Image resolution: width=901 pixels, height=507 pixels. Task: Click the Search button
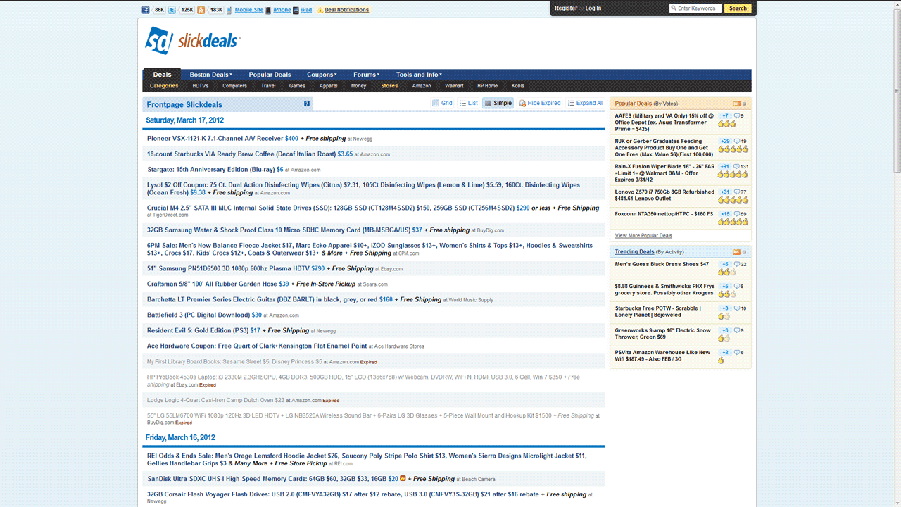click(x=738, y=8)
